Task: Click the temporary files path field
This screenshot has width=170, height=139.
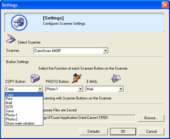Action: click(x=89, y=118)
